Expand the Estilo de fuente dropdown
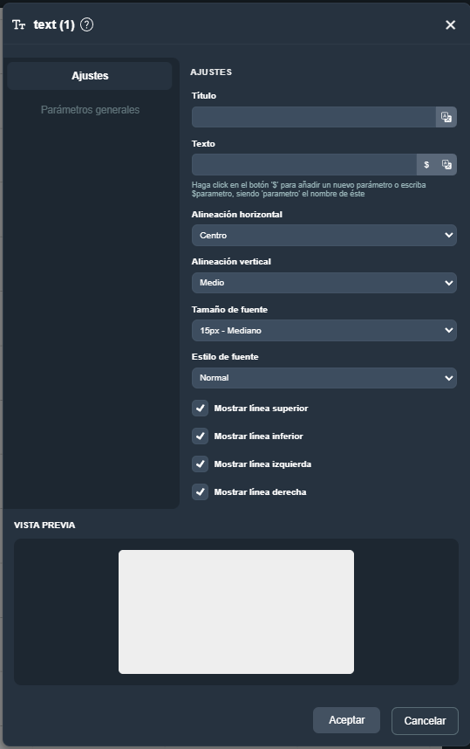 coord(324,377)
